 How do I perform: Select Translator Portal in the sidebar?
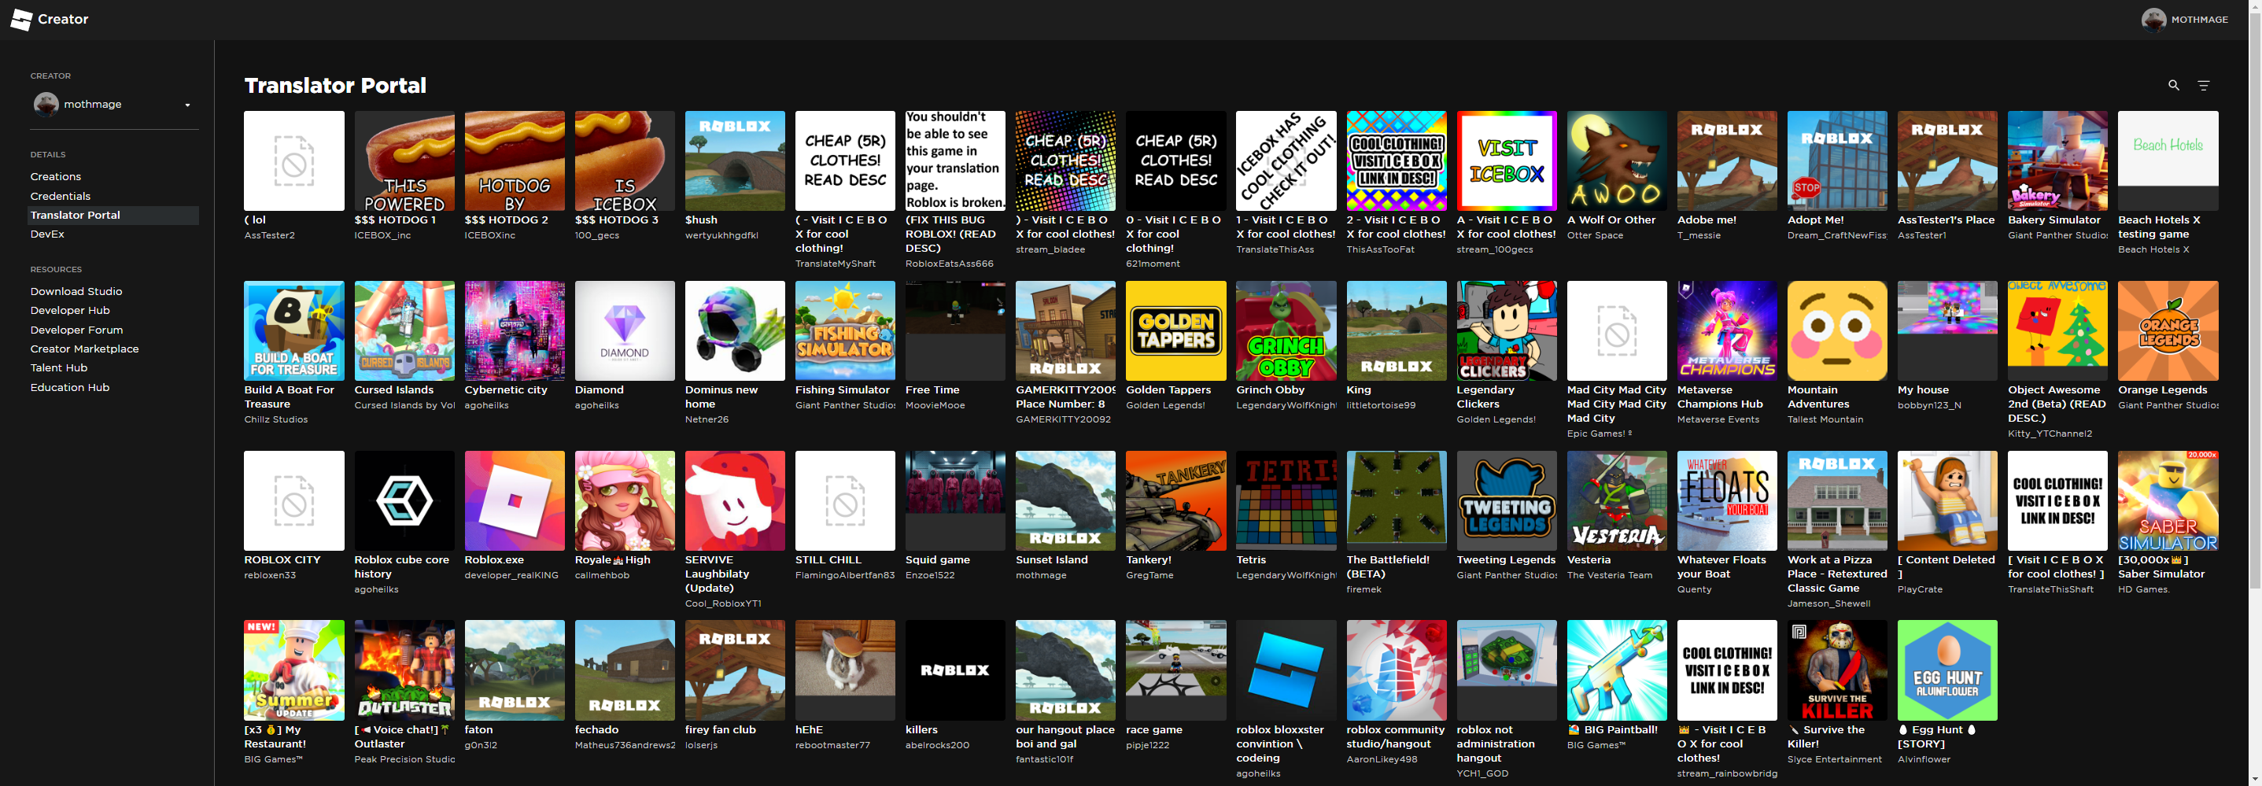tap(113, 215)
